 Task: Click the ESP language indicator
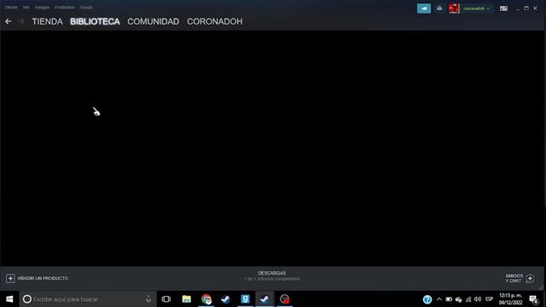[x=489, y=299]
